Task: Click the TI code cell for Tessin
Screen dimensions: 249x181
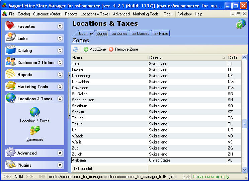Action: (x=234, y=124)
